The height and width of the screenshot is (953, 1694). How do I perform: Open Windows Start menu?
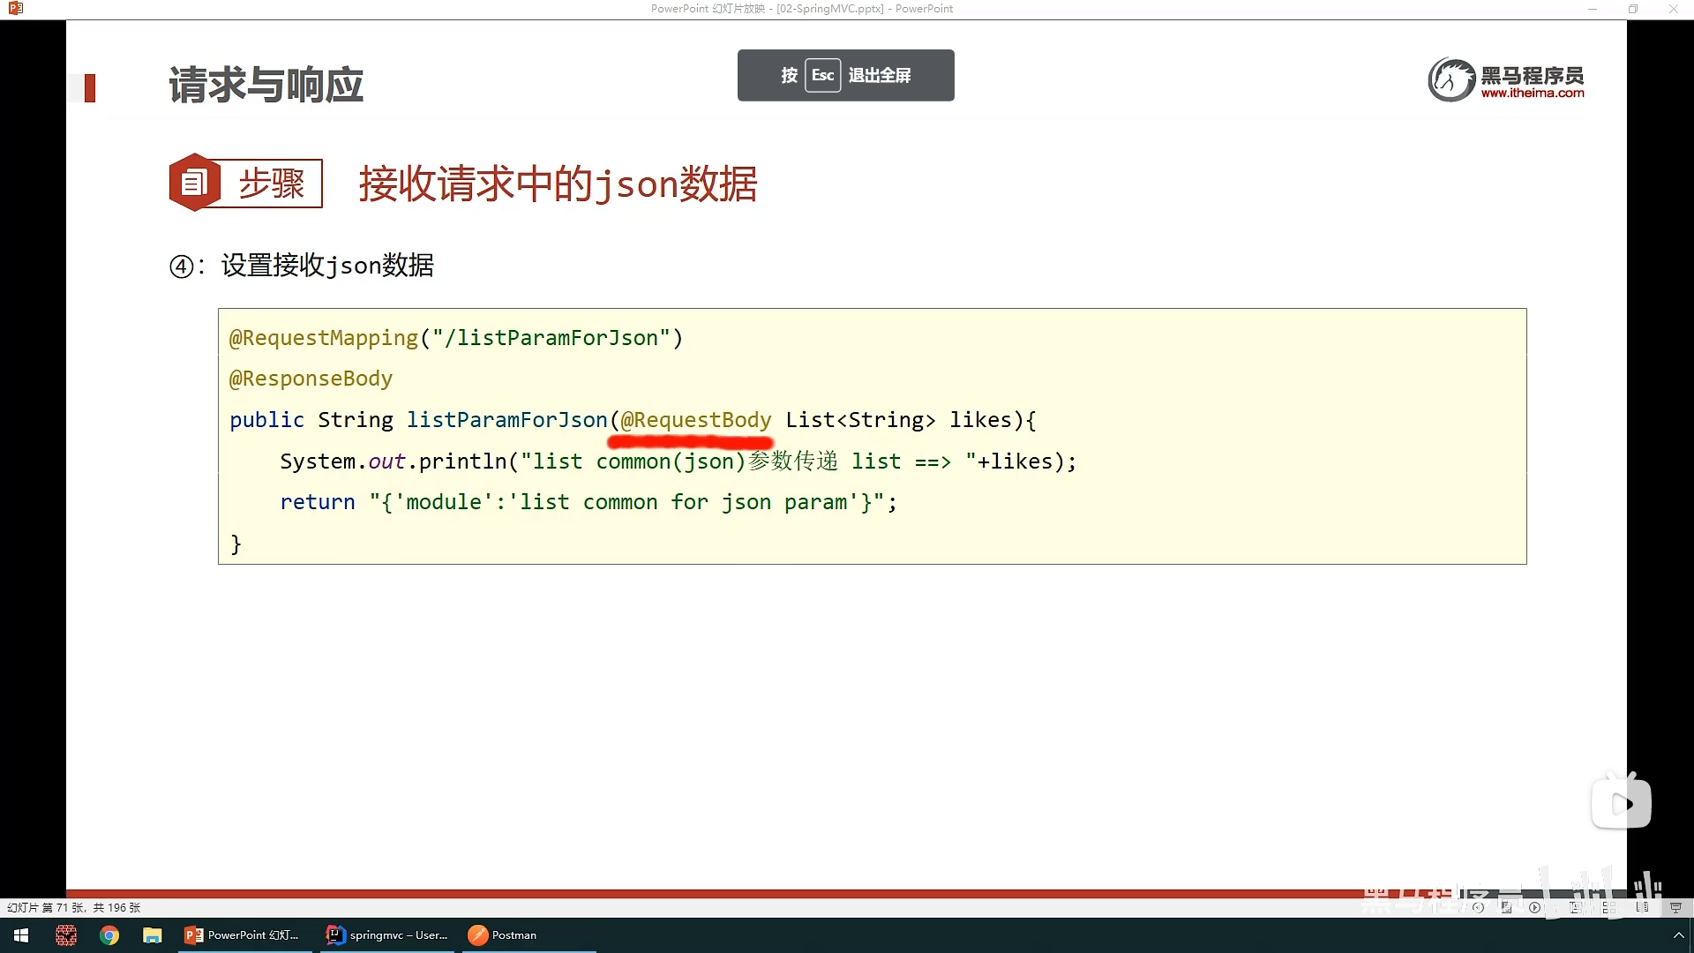(21, 935)
